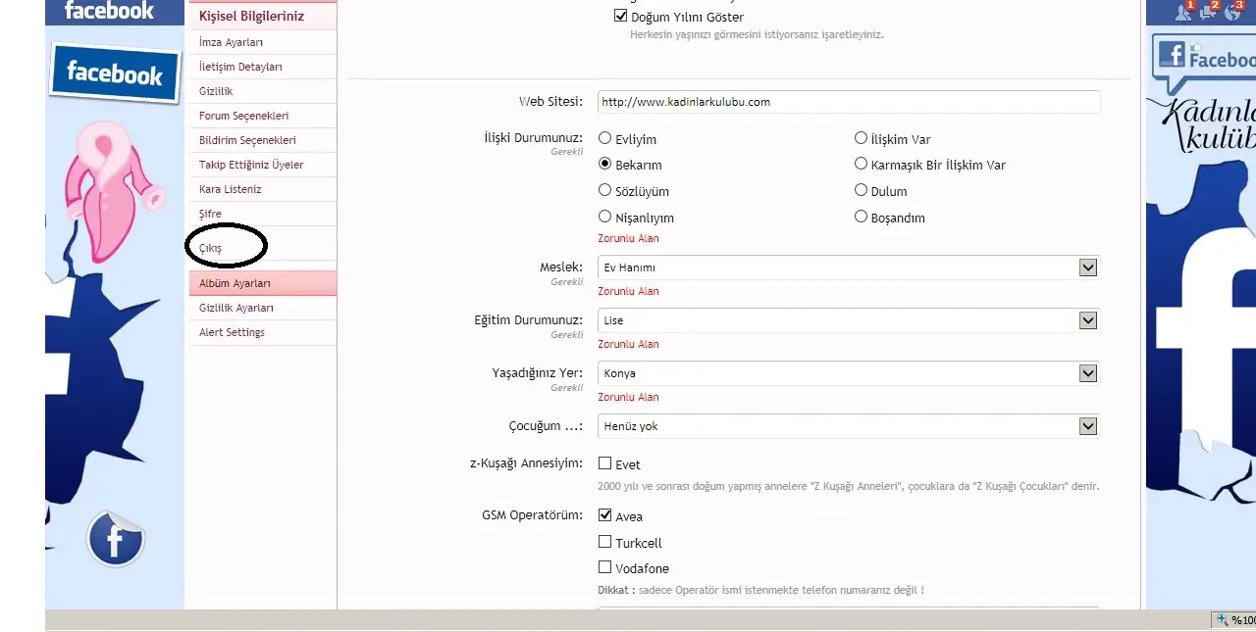Click the round Facebook sticker icon at bottom left

115,539
